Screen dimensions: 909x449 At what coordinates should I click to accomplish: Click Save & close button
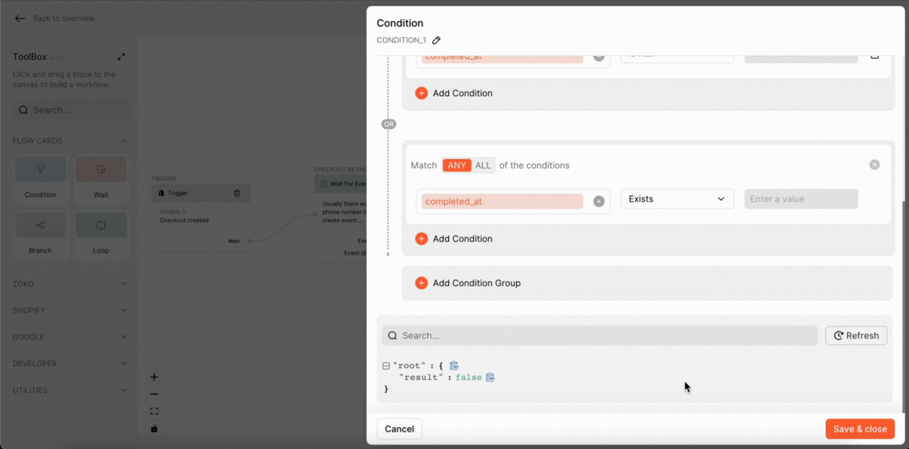click(x=860, y=429)
